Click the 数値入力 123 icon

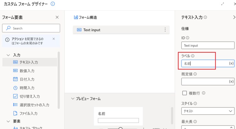click(x=15, y=70)
